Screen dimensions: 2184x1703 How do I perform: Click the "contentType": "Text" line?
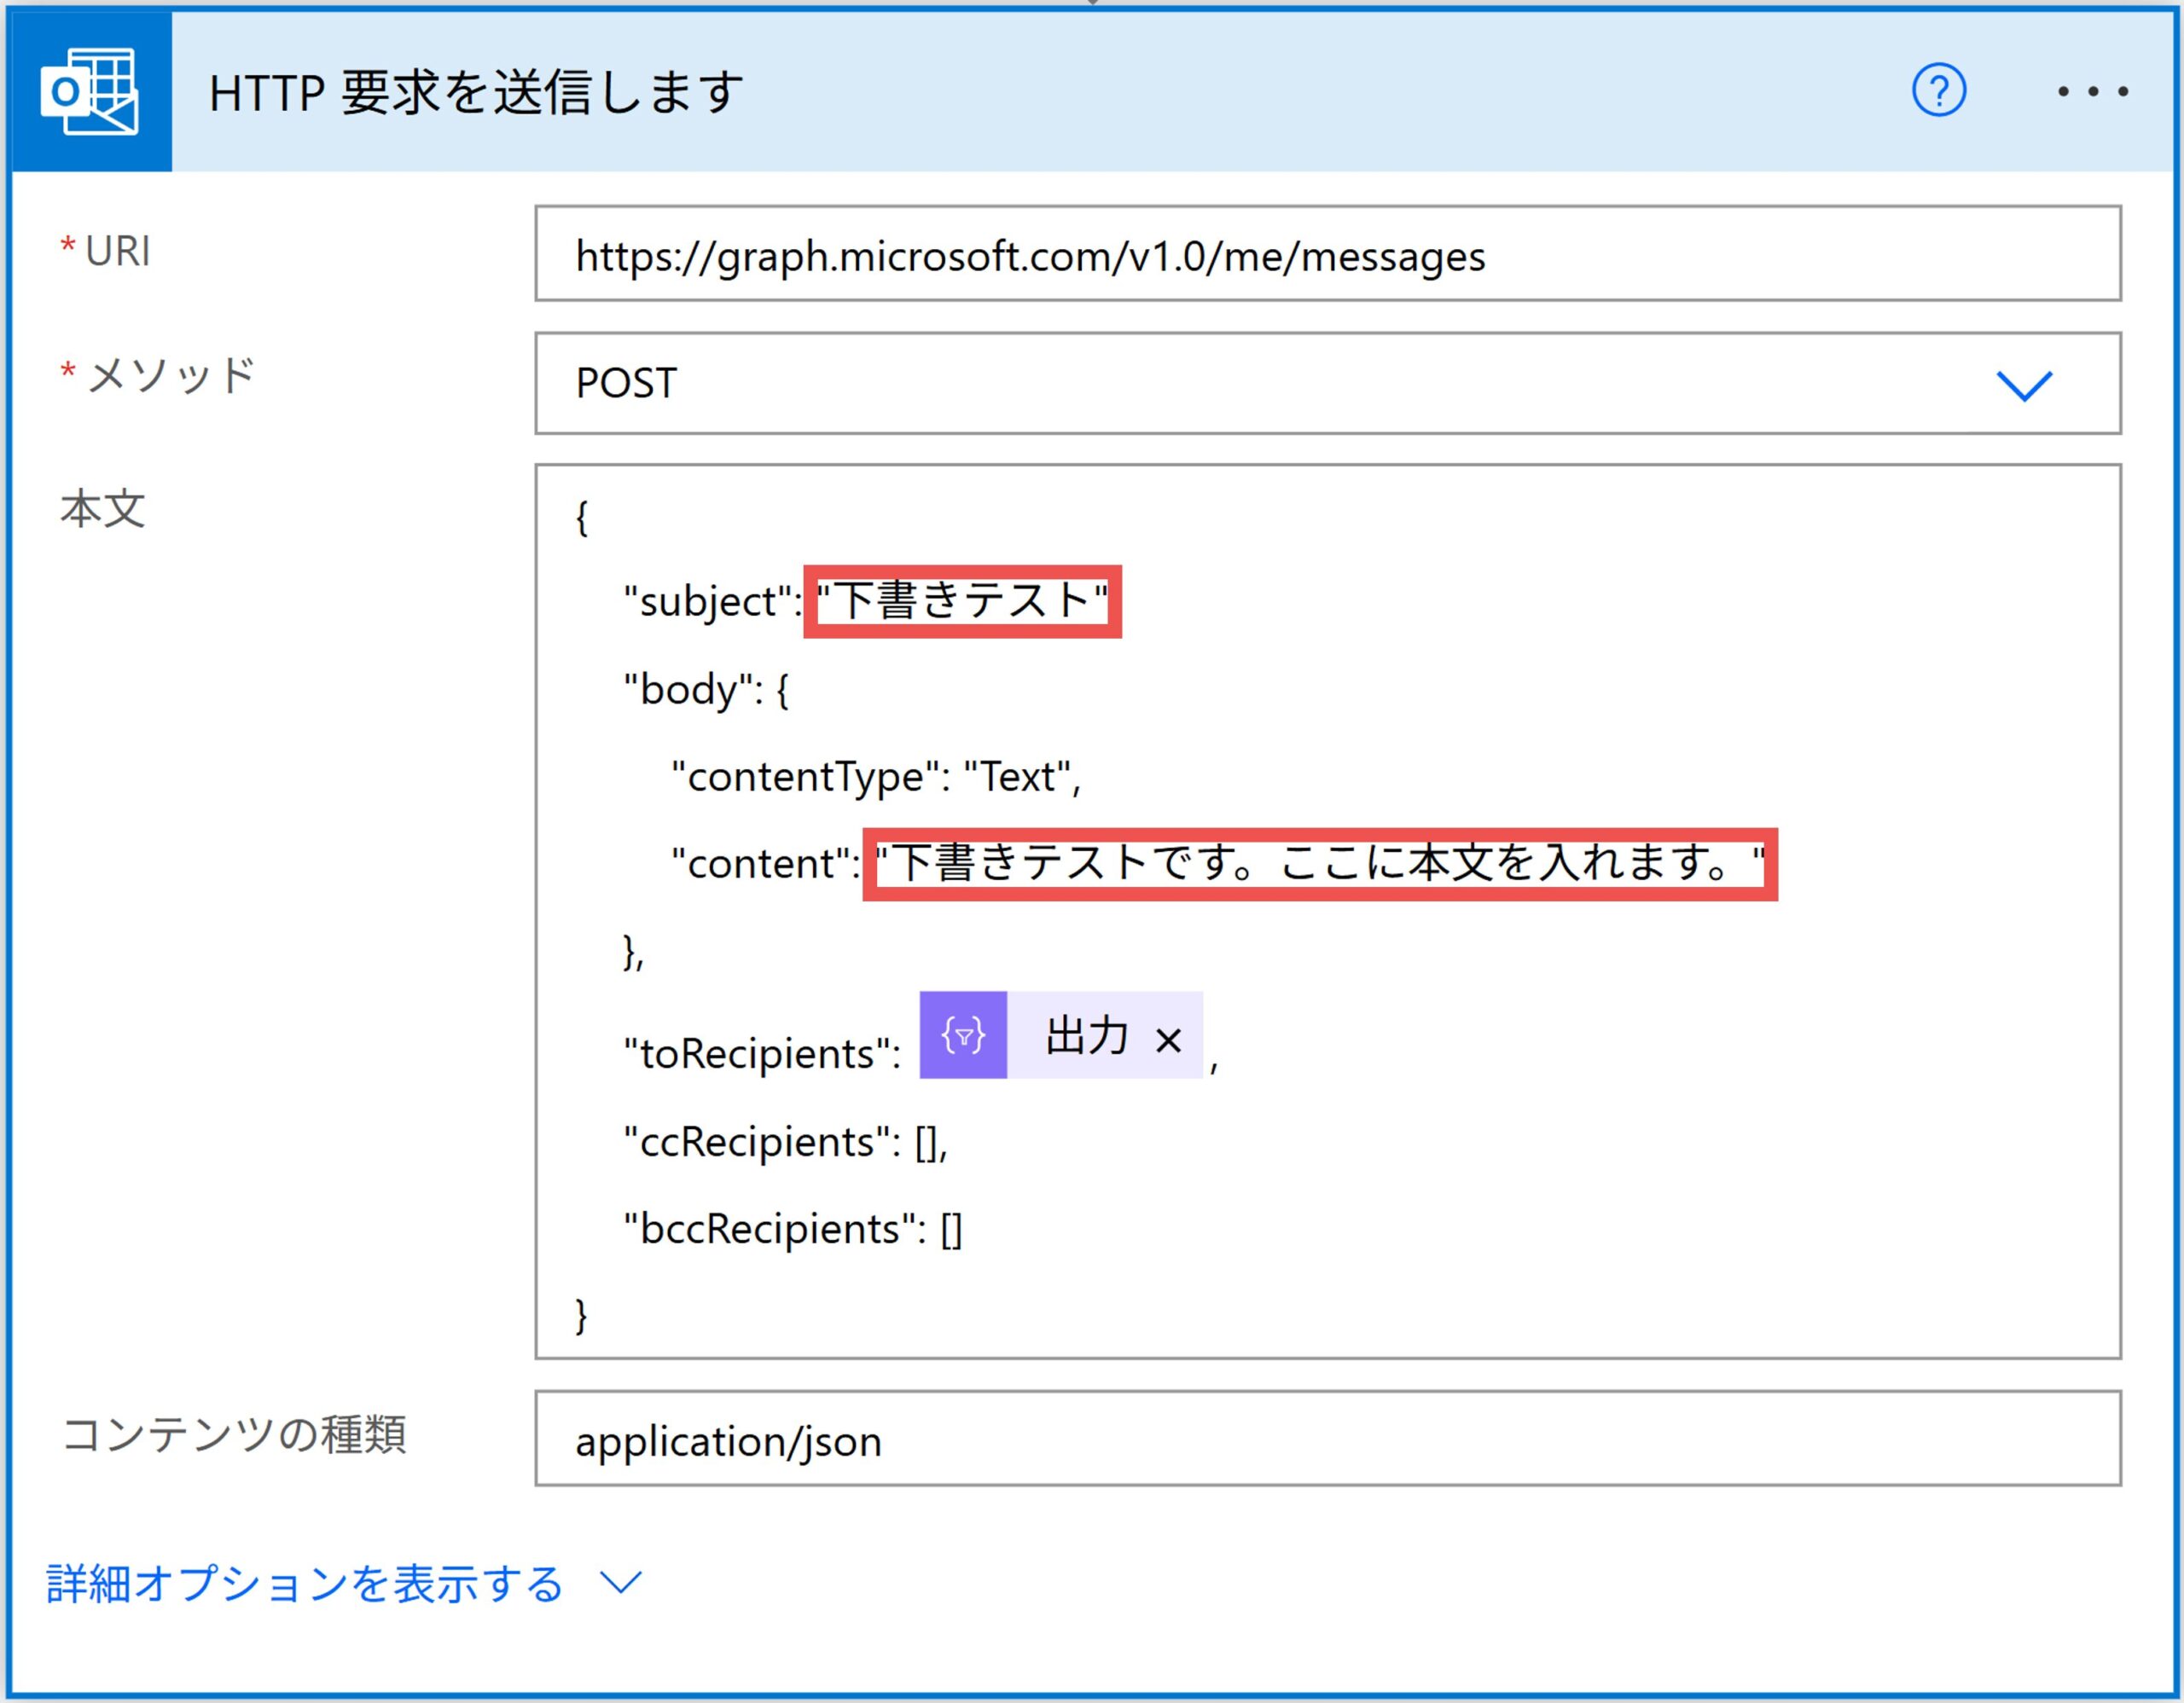[876, 777]
